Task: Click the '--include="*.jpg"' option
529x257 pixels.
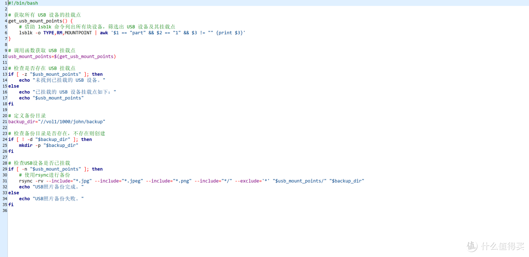Action: tap(69, 181)
